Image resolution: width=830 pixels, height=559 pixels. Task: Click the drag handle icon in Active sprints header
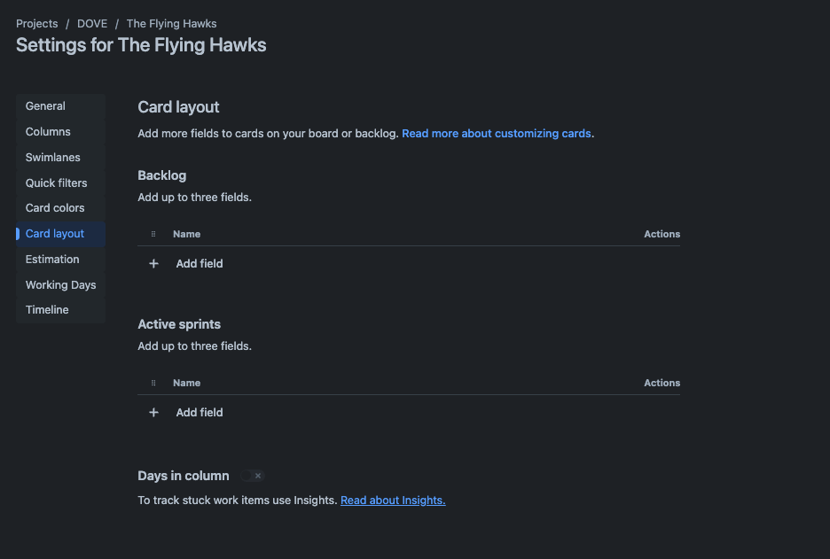point(153,383)
